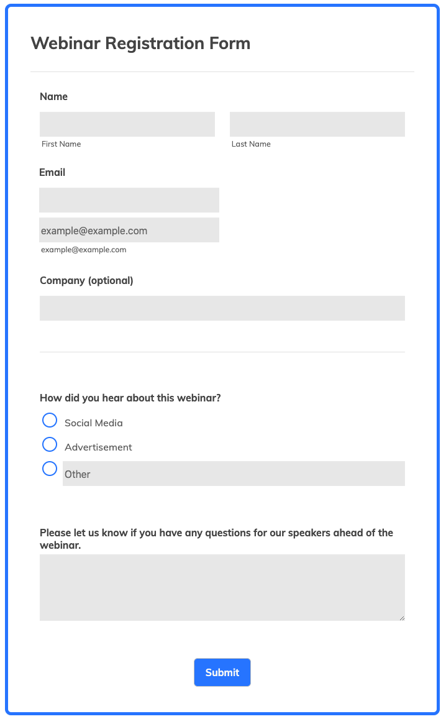Image resolution: width=446 pixels, height=719 pixels.
Task: Choose the Advertisement radio button
Action: (50, 444)
